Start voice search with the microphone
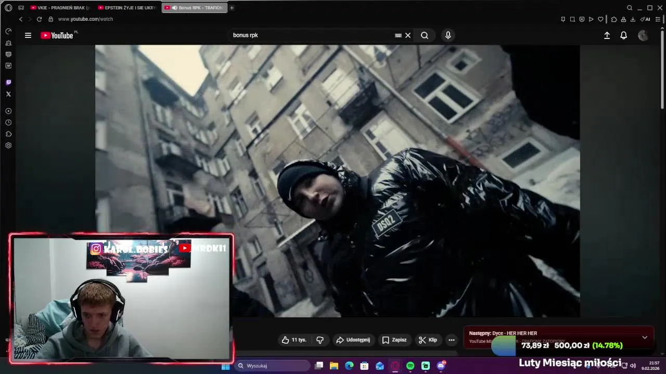The image size is (666, 374). point(448,35)
